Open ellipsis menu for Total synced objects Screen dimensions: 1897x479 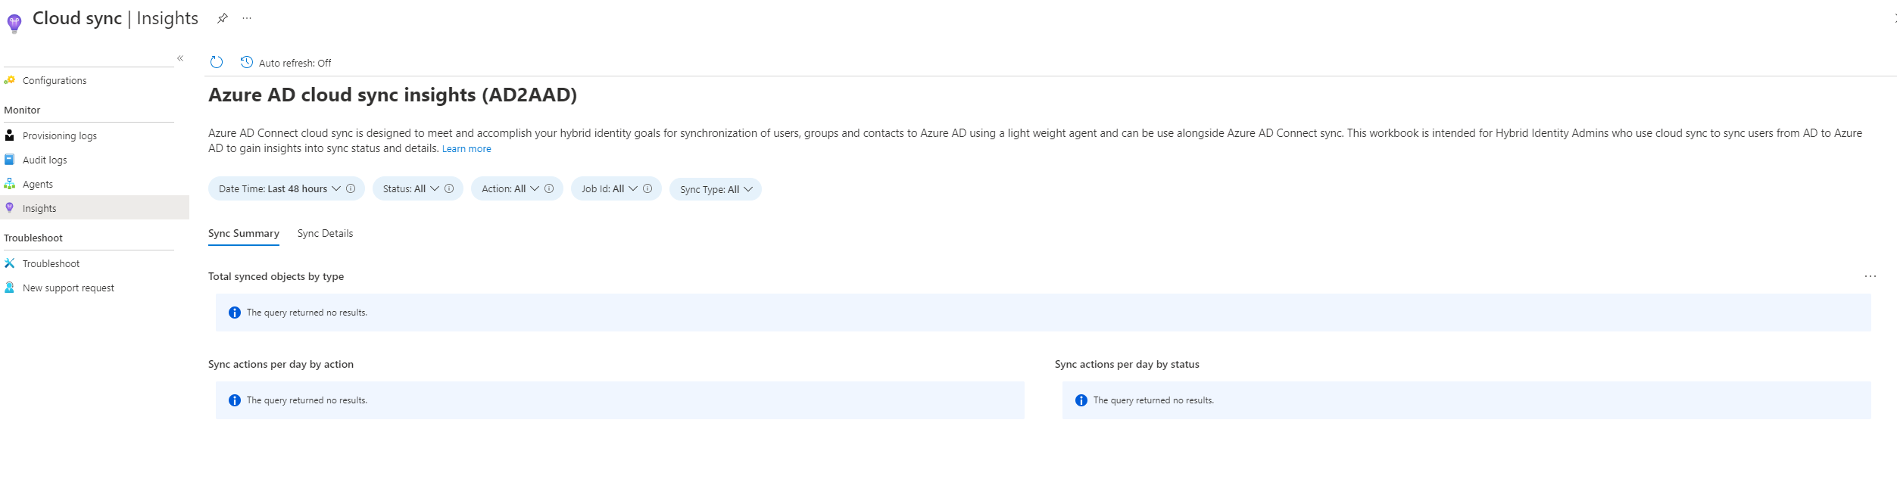pos(1870,276)
